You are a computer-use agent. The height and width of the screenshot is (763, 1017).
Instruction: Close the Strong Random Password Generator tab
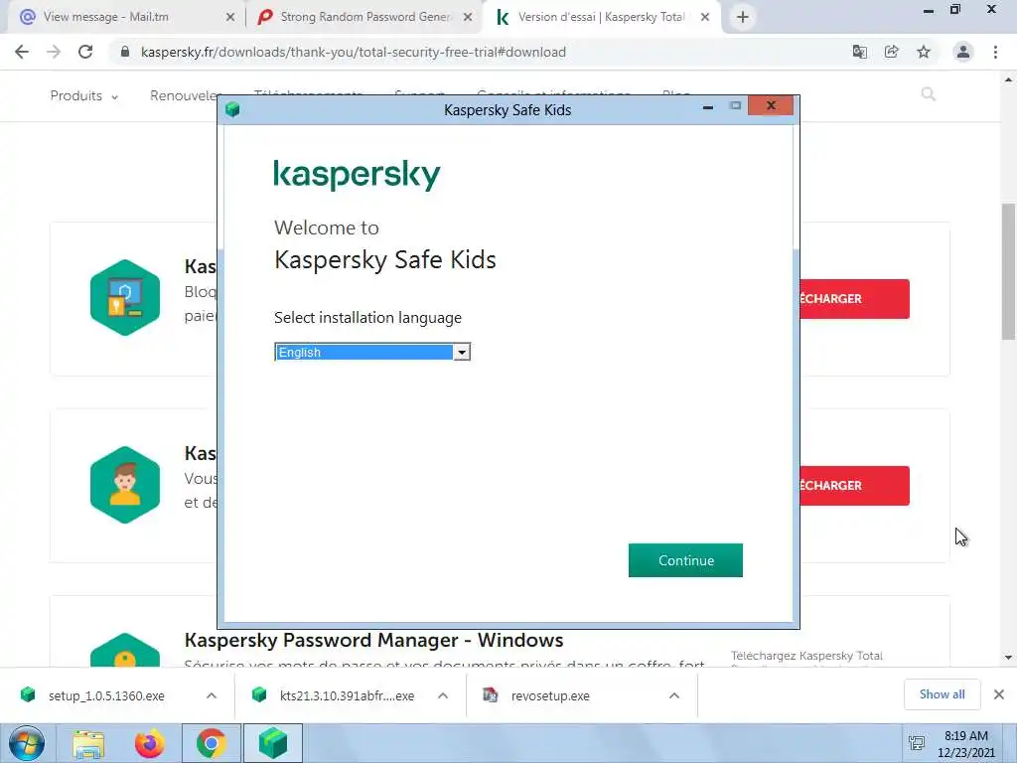click(468, 18)
